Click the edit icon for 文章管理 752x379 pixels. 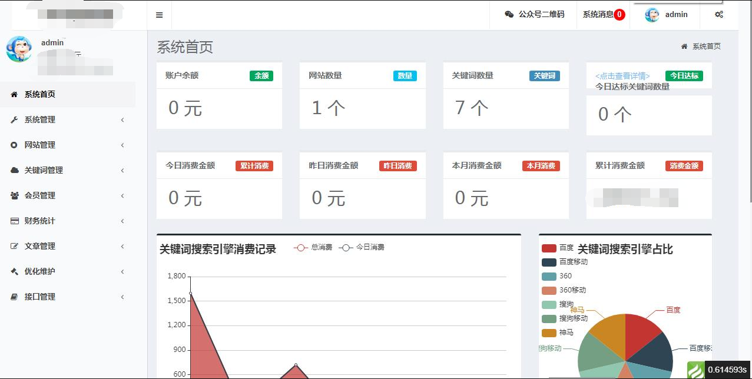(x=15, y=246)
